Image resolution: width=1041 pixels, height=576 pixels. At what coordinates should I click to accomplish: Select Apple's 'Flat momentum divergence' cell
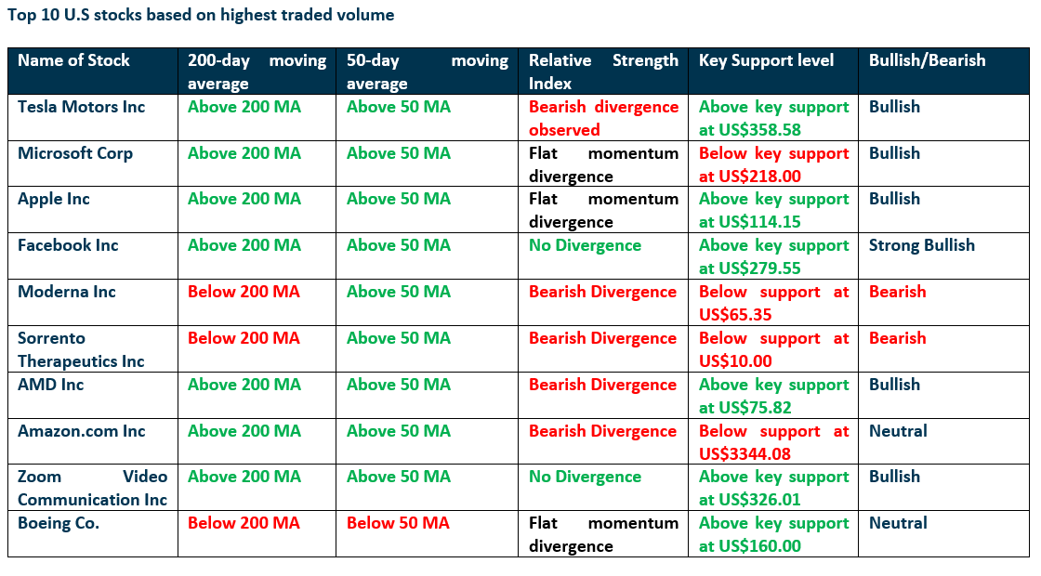(603, 210)
